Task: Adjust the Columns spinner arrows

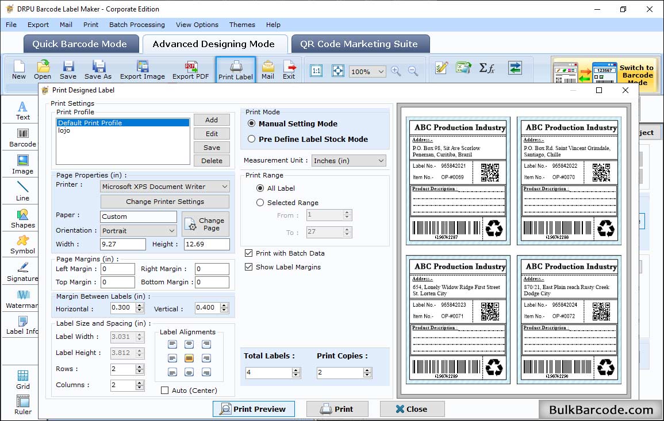Action: [x=140, y=385]
